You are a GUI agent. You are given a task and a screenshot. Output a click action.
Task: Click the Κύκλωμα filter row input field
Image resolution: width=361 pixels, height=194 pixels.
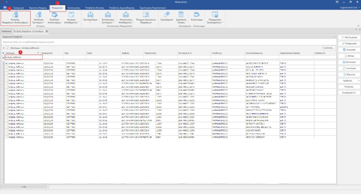pos(23,57)
